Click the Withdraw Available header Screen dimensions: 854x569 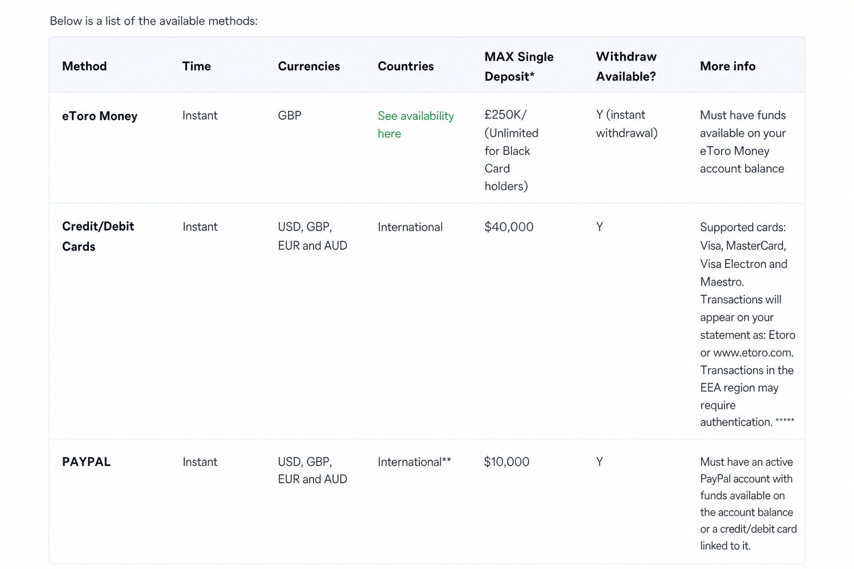(x=626, y=67)
